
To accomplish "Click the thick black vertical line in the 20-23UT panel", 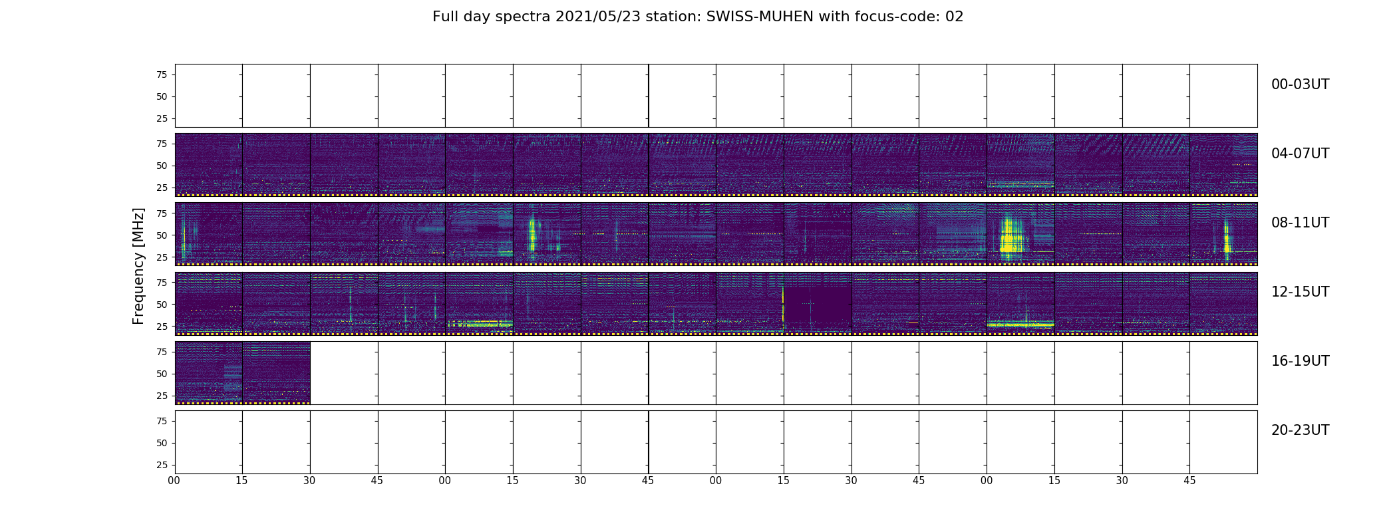I will [x=649, y=442].
